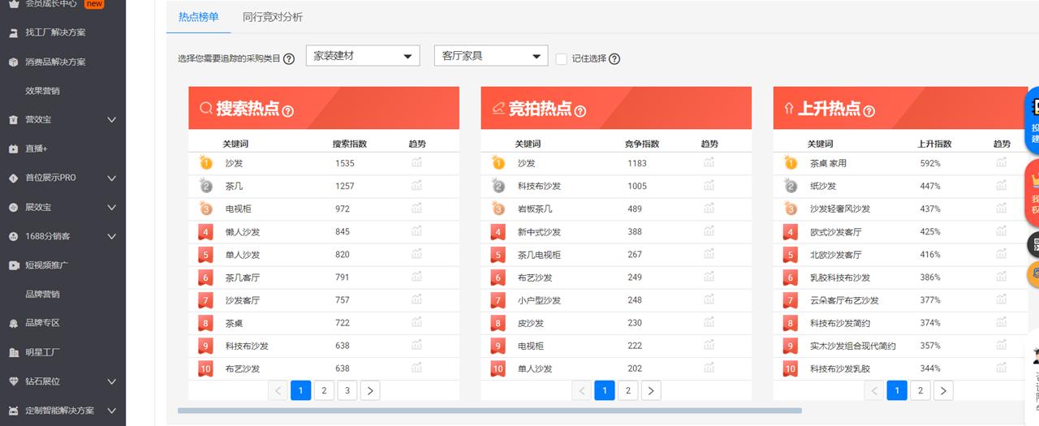Open 品牌营销 in sidebar
The image size is (1039, 426).
point(42,294)
